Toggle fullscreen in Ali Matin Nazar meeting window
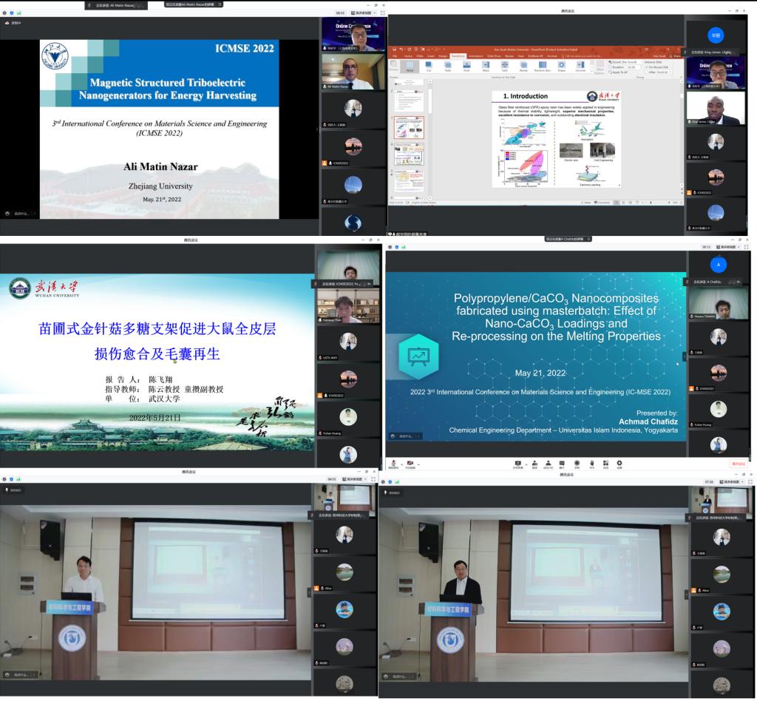This screenshot has width=757, height=701. [382, 13]
